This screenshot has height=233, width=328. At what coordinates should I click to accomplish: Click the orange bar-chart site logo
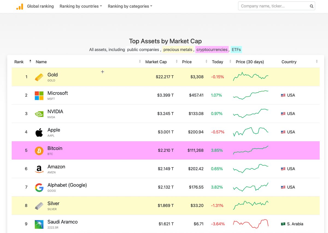(x=20, y=7)
